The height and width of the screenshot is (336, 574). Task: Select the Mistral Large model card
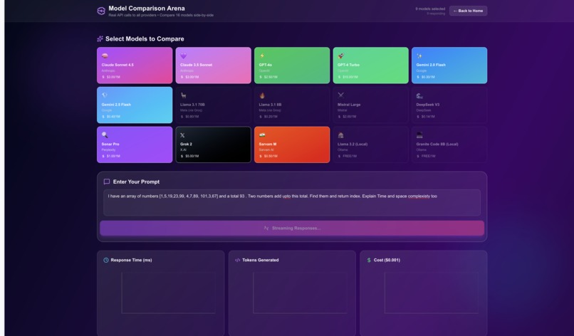pyautogui.click(x=370, y=105)
